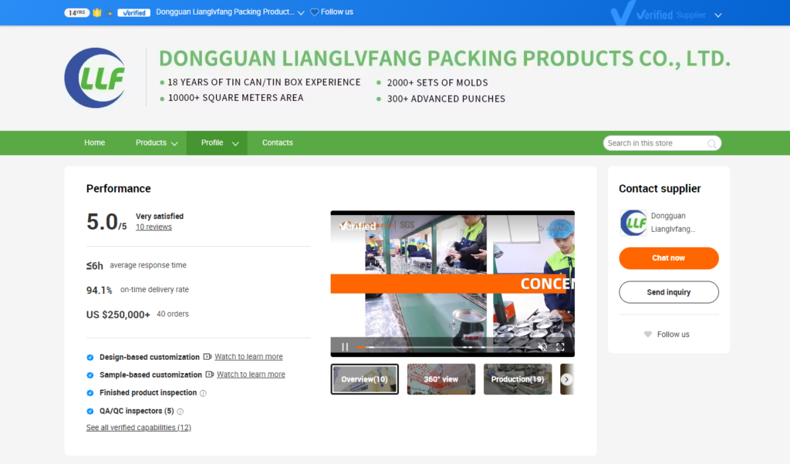
Task: Open the video in fullscreen
Action: click(x=560, y=347)
